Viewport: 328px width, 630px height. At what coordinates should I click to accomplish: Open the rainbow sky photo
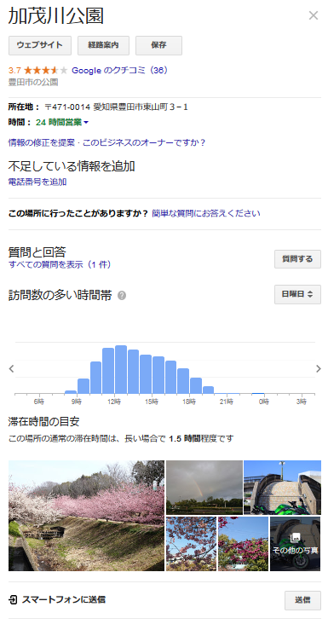coord(204,488)
